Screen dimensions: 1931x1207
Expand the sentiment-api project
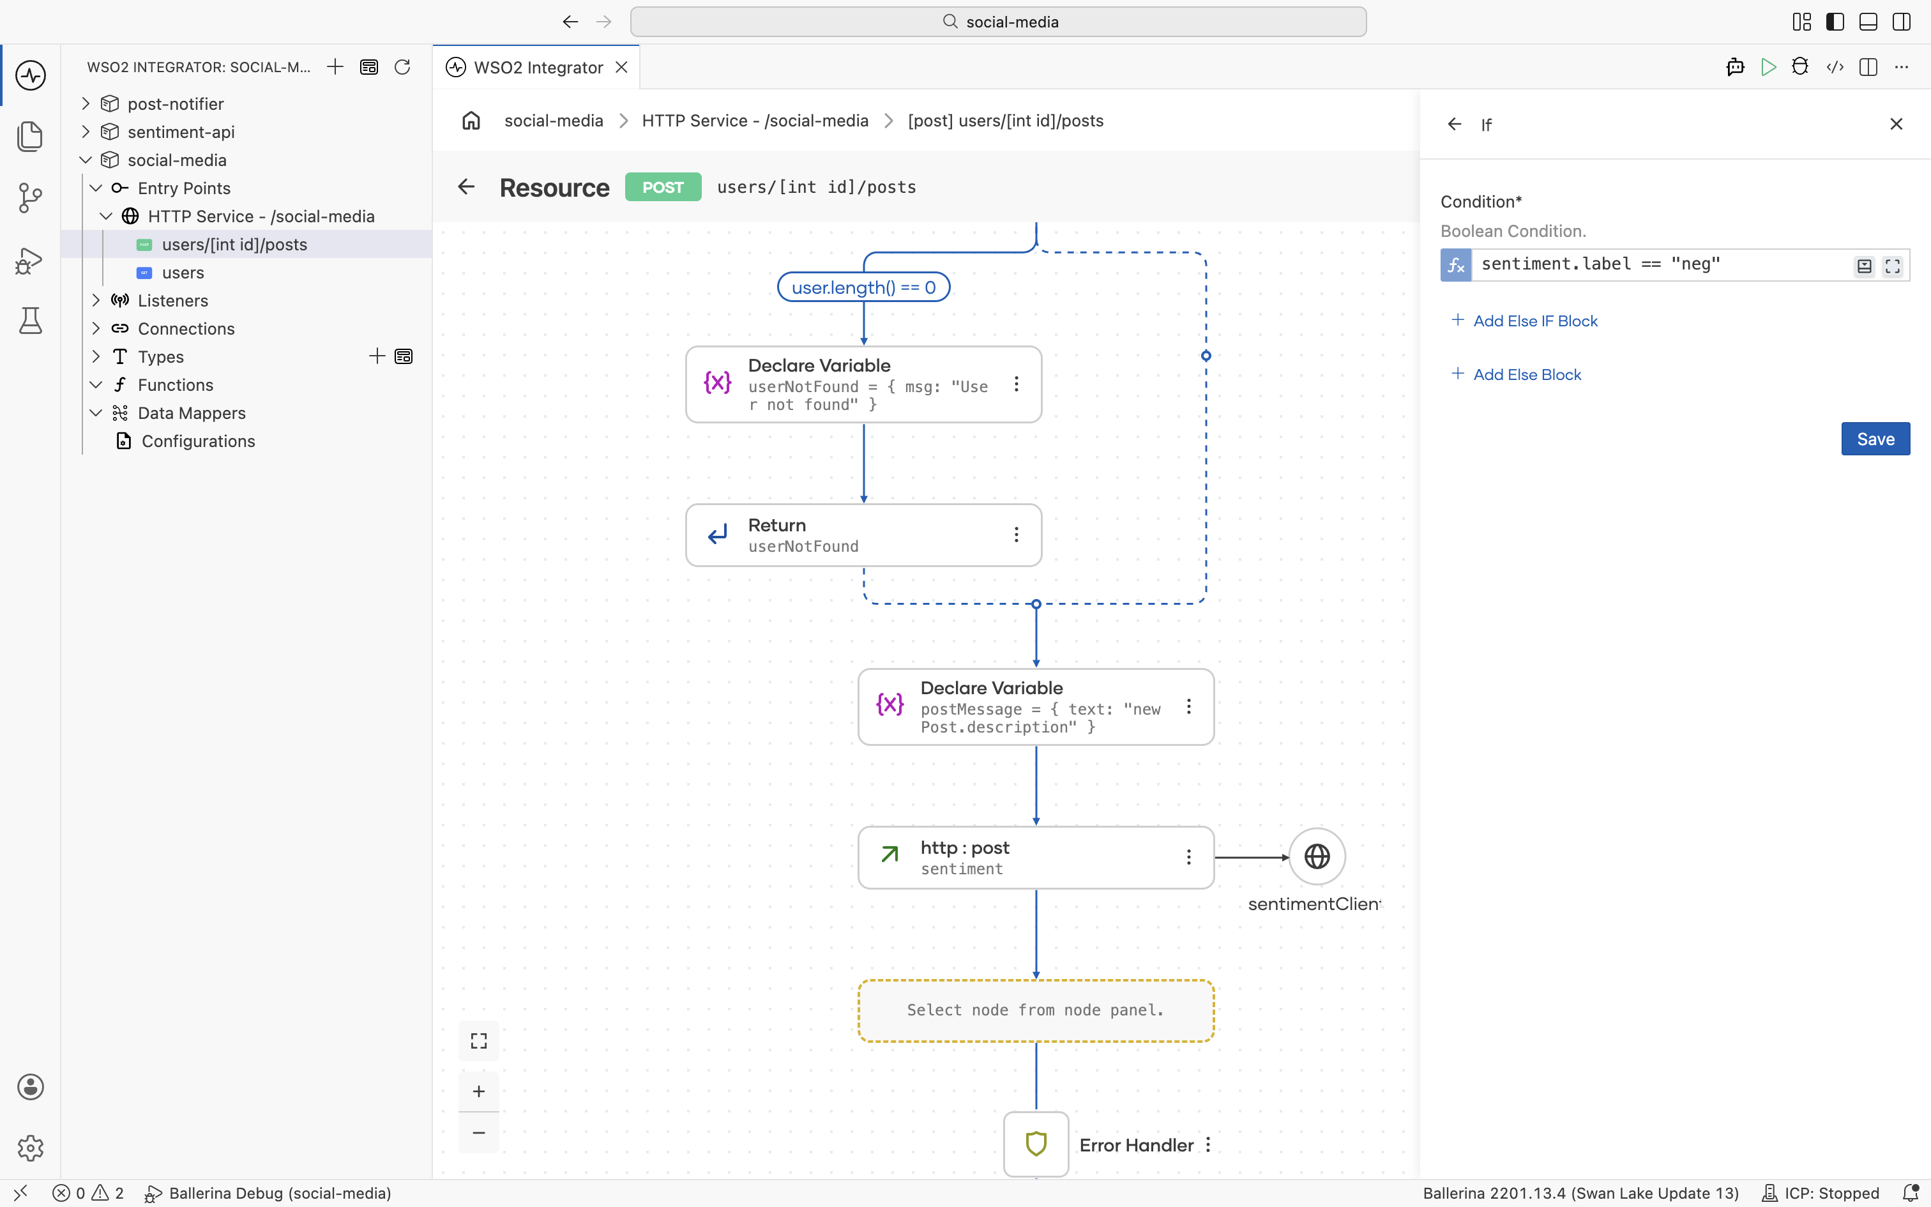[86, 132]
